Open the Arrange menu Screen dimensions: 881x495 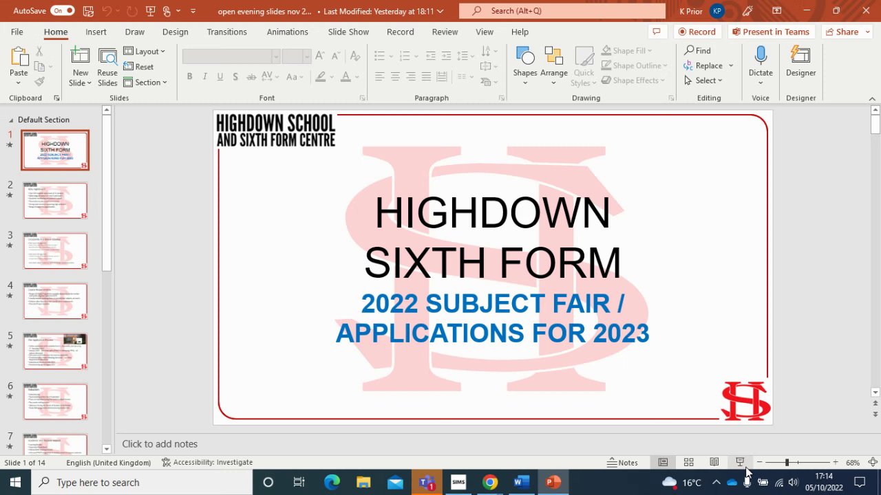[553, 66]
